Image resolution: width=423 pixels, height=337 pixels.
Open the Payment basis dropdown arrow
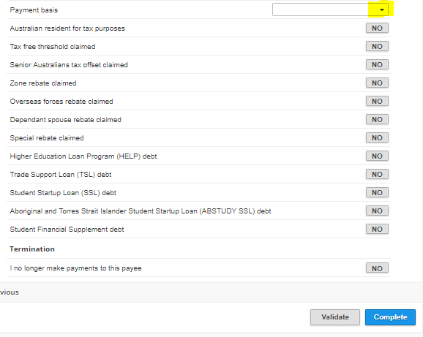tap(382, 10)
